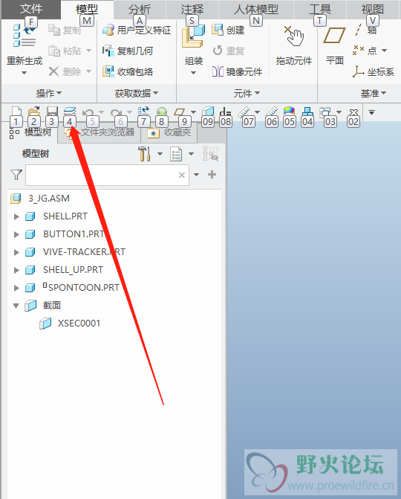Click the Coordinate System (坐标系) tool

(x=374, y=71)
